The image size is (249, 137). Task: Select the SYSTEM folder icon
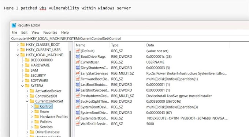pos(27,86)
